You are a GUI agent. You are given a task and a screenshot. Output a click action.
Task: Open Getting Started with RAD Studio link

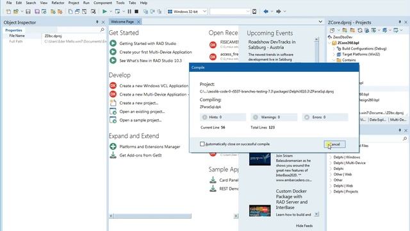point(147,44)
